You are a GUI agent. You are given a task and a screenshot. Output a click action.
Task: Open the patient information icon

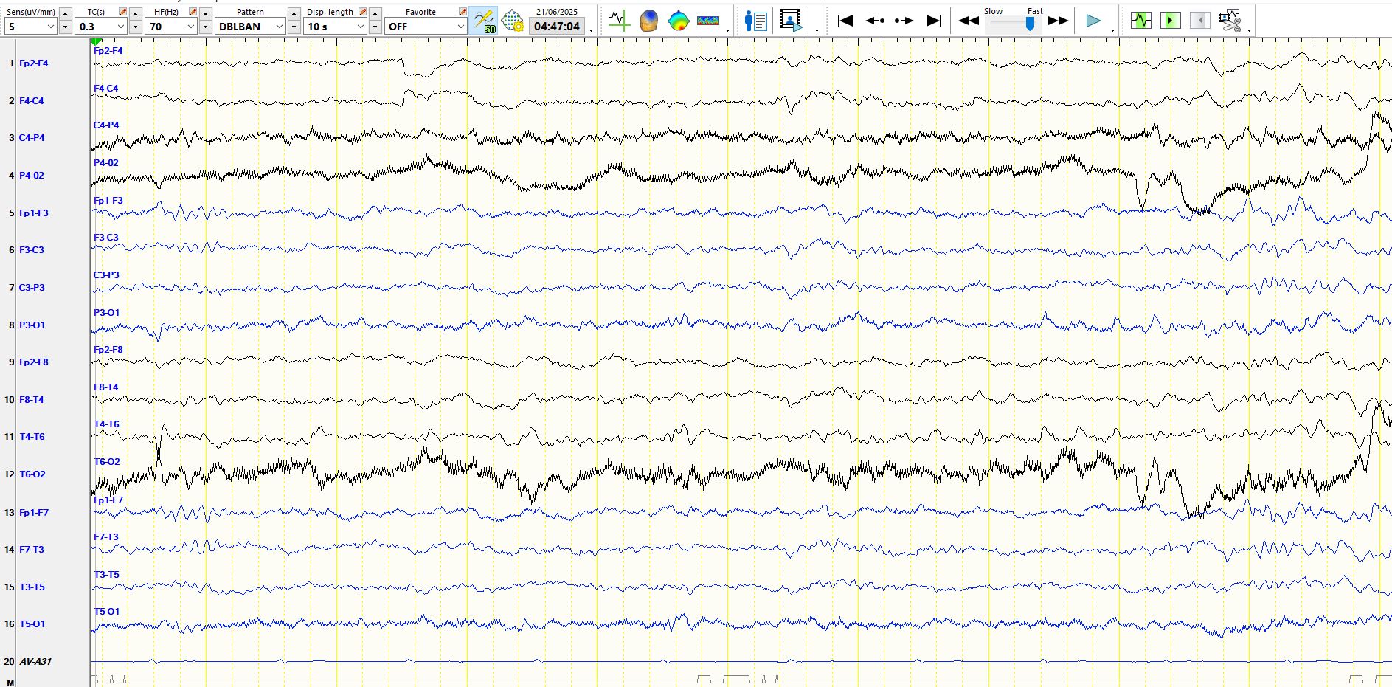755,21
